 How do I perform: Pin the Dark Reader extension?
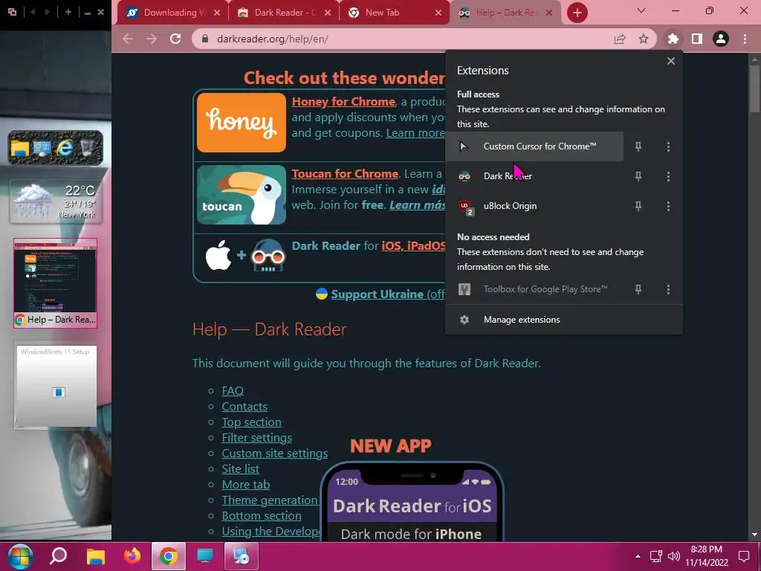click(x=638, y=176)
